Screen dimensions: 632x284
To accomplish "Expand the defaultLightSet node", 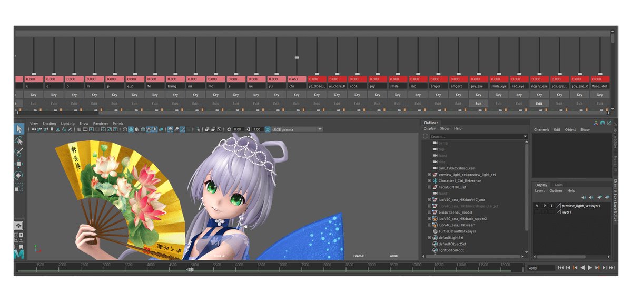I will pyautogui.click(x=429, y=237).
